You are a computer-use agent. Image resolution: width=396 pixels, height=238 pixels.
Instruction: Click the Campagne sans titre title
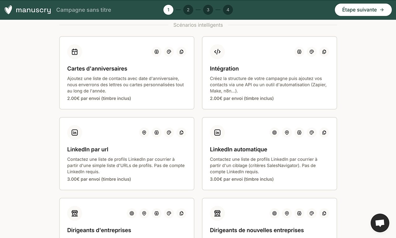pyautogui.click(x=84, y=10)
